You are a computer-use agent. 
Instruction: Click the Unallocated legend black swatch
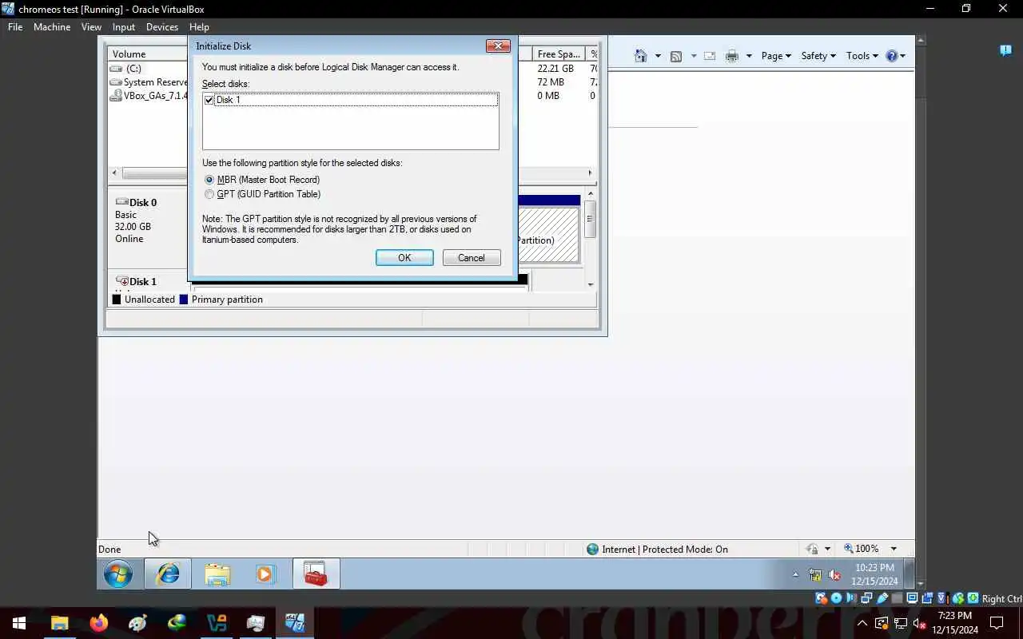(x=117, y=300)
